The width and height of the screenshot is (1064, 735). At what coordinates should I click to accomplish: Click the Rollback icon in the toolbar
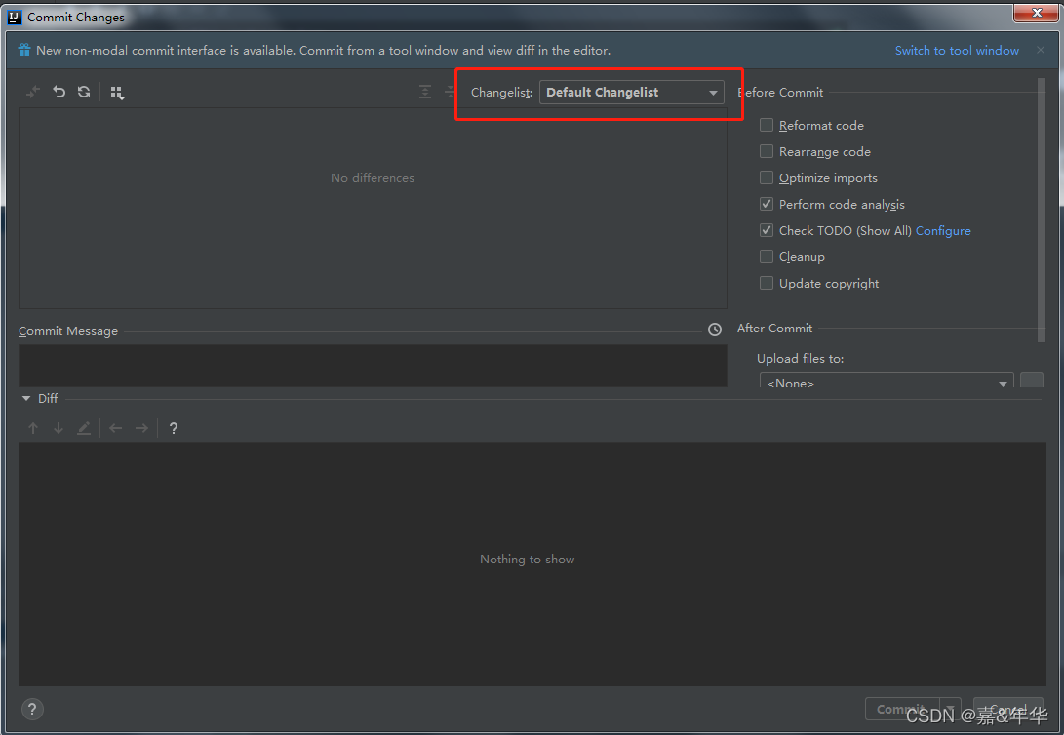[x=59, y=92]
